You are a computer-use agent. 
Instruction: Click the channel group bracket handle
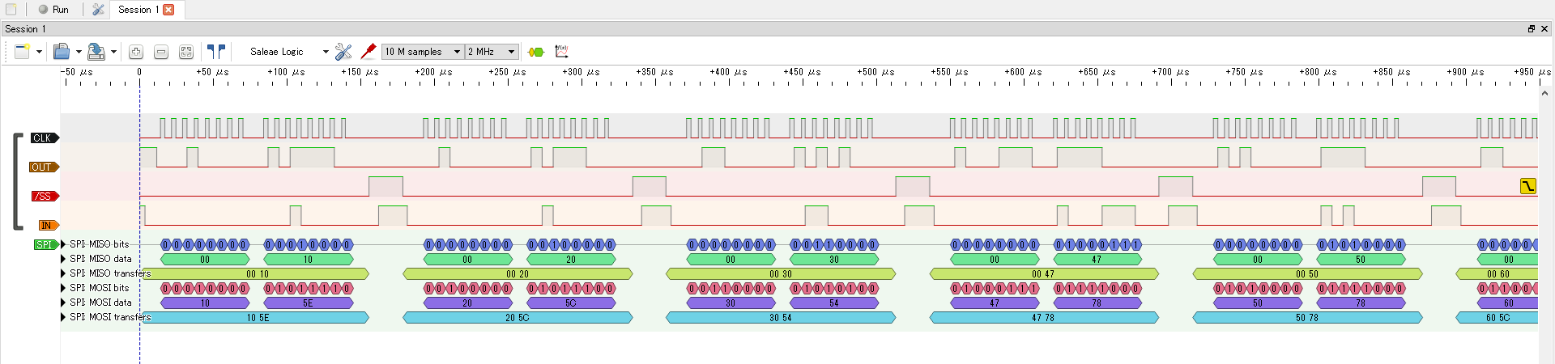[16, 182]
